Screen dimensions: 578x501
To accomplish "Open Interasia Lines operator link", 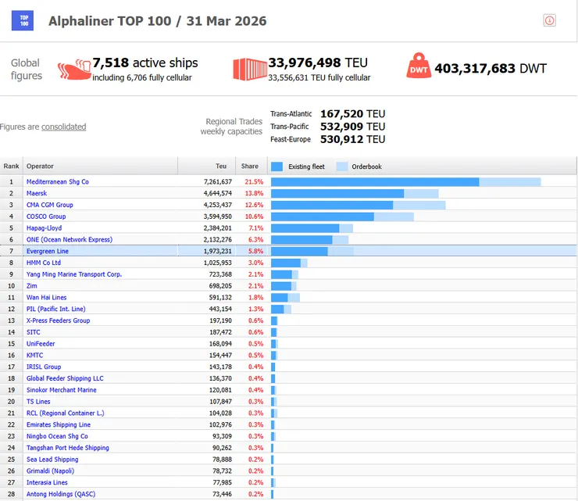I will [47, 482].
